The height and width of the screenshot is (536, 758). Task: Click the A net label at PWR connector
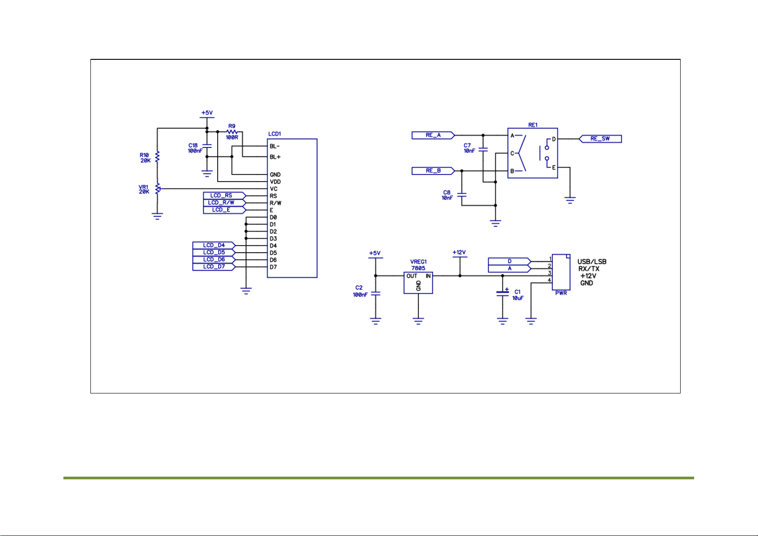click(x=510, y=268)
